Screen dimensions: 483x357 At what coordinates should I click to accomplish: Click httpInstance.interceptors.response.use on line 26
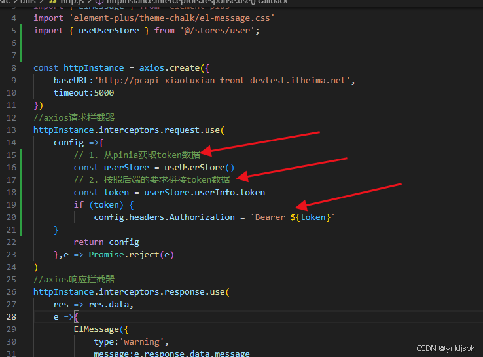129,292
